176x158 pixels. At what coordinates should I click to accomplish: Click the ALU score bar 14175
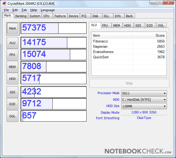coord(54,43)
